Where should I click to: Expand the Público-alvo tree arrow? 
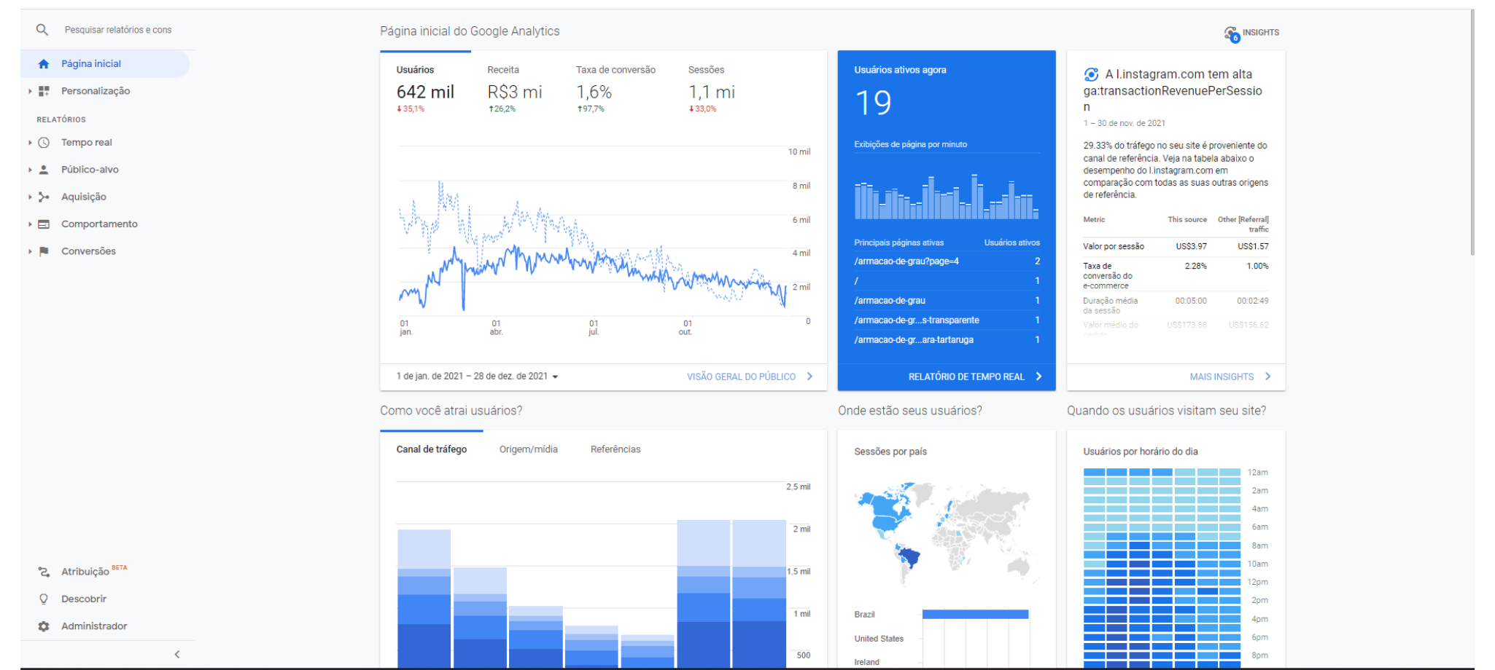[x=30, y=170]
